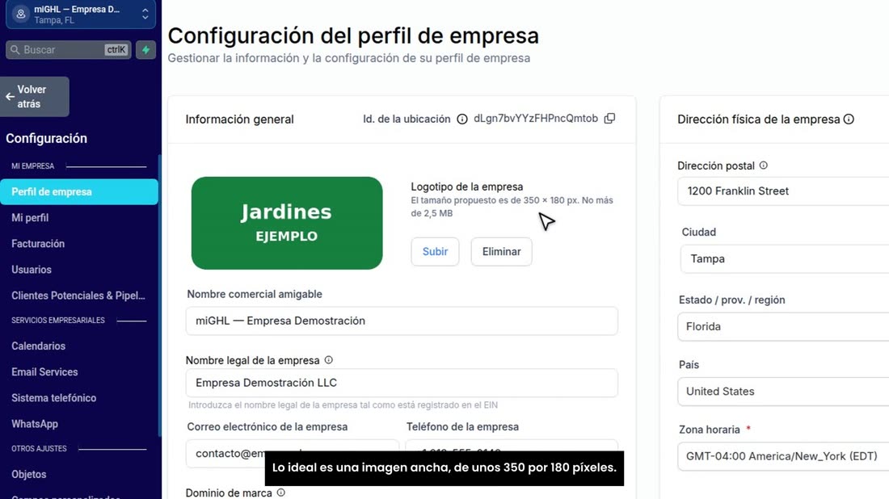Image resolution: width=889 pixels, height=499 pixels.
Task: Click the Buscar search field
Action: [68, 50]
